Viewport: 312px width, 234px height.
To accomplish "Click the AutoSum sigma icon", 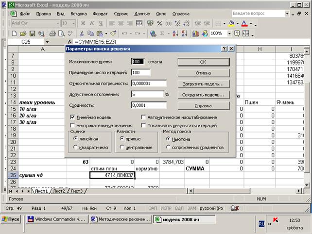I will 163,33.
